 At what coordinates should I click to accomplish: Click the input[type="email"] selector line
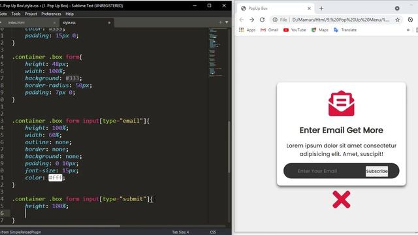(81, 121)
